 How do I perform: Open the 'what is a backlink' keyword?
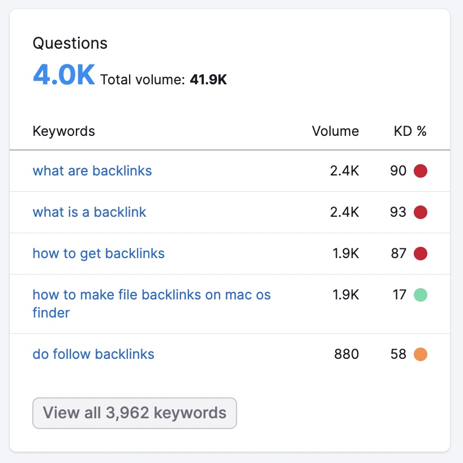[89, 212]
